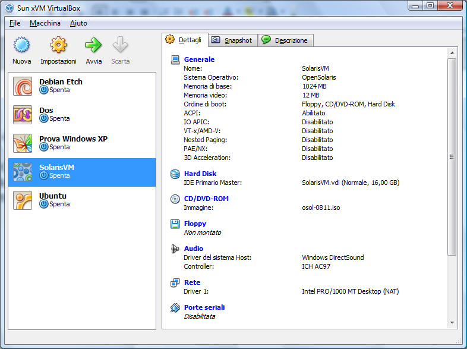Click Prova Windows XP power state icon
Image resolution: width=467 pixels, height=349 pixels.
pos(44,147)
